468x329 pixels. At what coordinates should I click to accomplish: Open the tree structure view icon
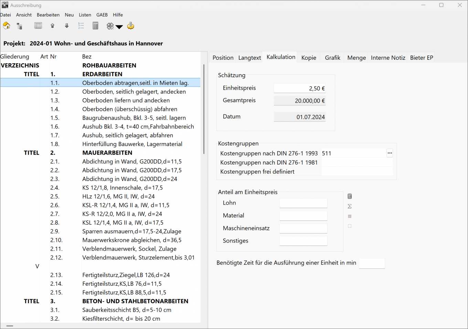[x=20, y=26]
